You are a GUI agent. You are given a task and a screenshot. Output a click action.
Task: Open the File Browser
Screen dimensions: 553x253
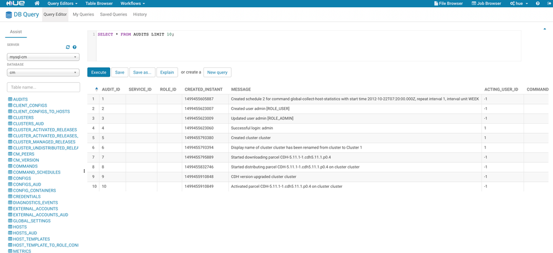point(448,3)
